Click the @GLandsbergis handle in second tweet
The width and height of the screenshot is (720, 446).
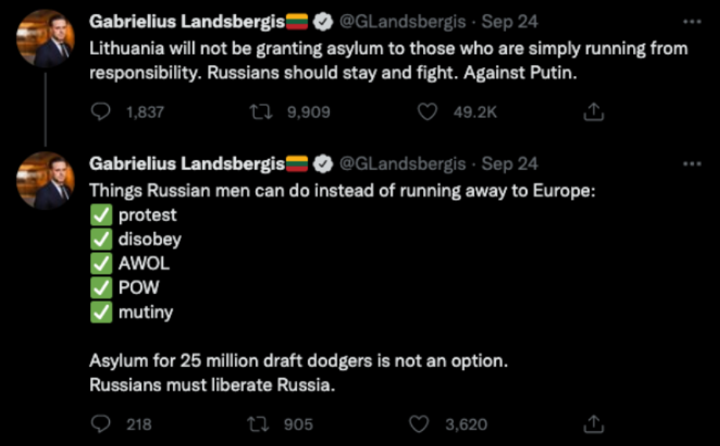pos(402,164)
